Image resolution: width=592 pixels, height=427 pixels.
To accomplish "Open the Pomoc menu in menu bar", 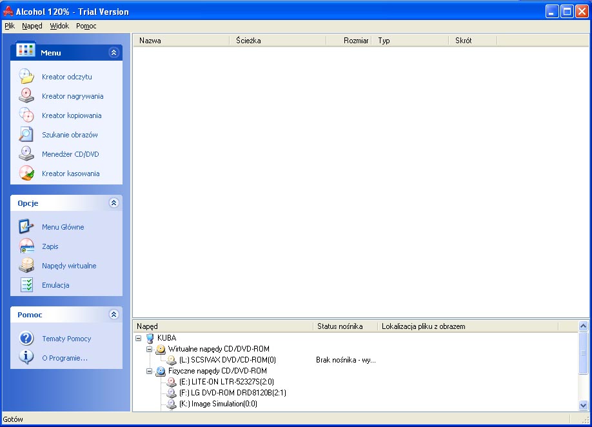I will click(86, 26).
